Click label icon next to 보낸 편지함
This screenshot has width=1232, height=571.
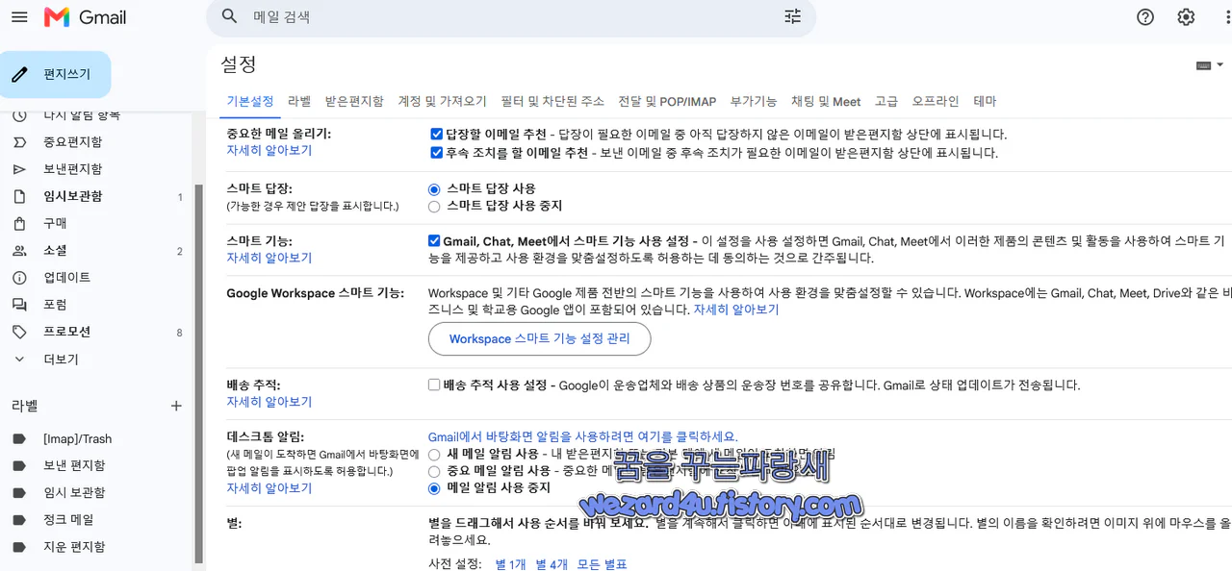[19, 465]
